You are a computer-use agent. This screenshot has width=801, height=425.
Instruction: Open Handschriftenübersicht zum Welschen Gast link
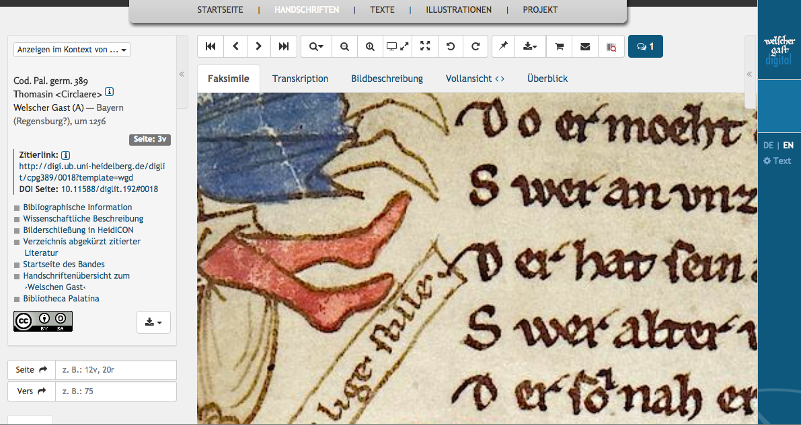[x=76, y=281]
